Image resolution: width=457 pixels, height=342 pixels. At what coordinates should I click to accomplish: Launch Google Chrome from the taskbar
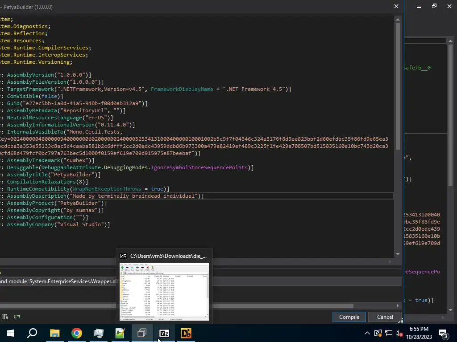(x=77, y=333)
